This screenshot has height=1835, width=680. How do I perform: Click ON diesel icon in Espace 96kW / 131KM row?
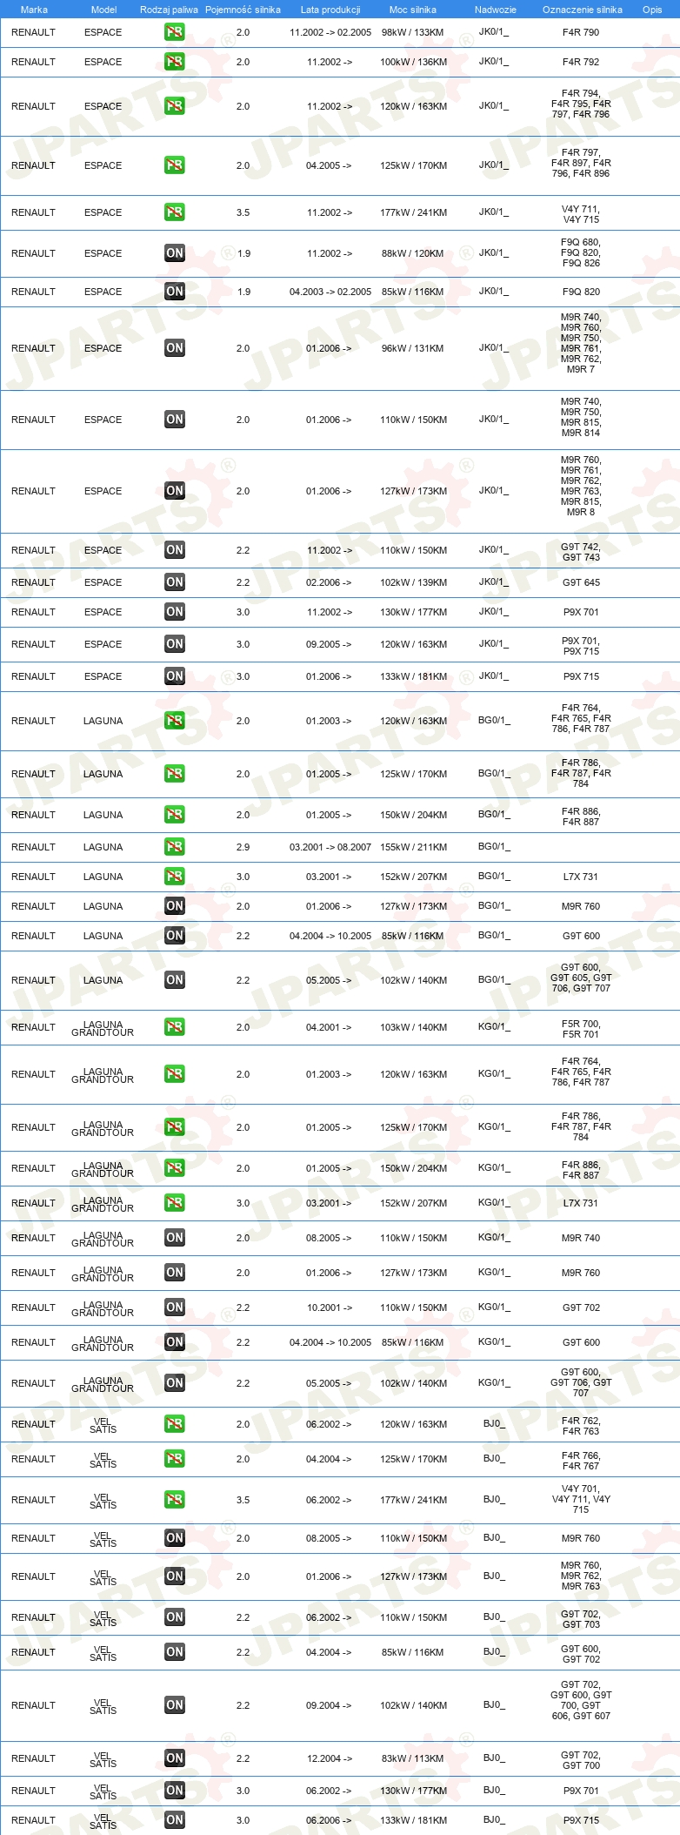click(175, 348)
